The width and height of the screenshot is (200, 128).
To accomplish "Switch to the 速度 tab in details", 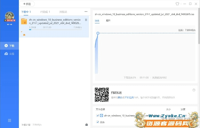I will point(97,20).
